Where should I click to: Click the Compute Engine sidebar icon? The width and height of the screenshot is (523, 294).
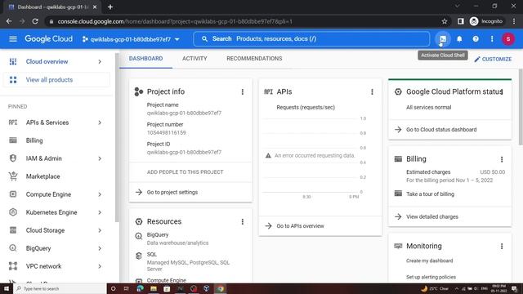(x=13, y=194)
